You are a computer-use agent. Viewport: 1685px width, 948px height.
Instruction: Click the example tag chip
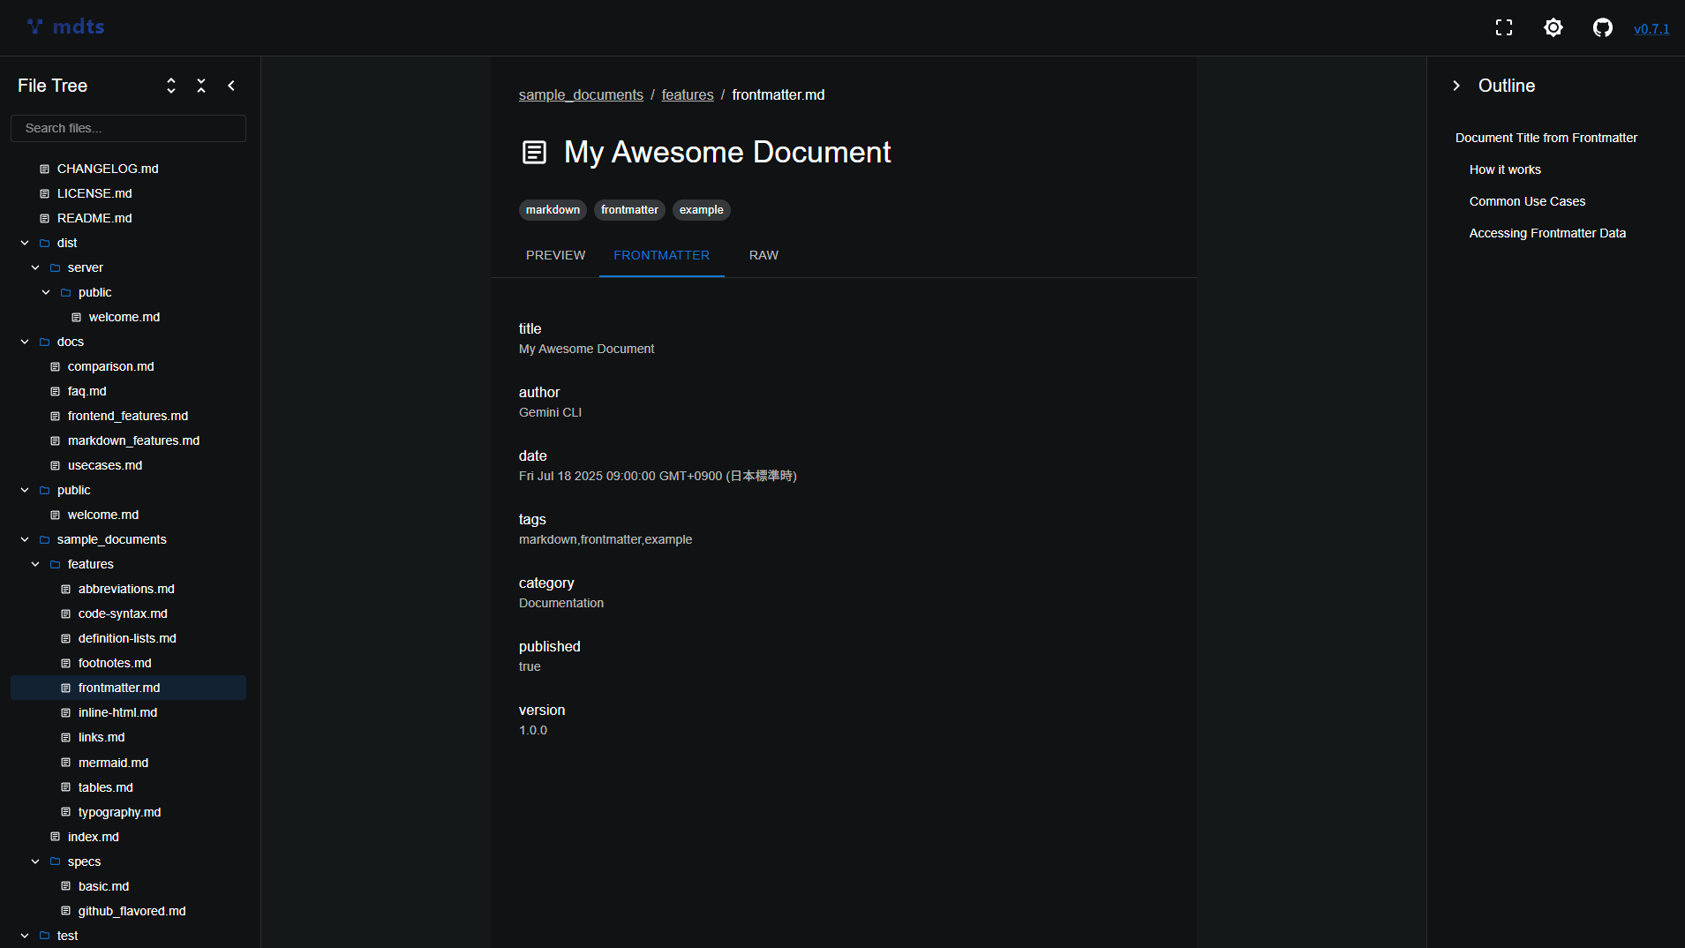tap(702, 210)
